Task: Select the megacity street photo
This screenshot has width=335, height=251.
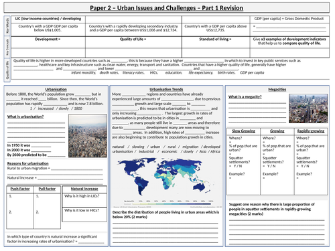Action: (x=308, y=108)
